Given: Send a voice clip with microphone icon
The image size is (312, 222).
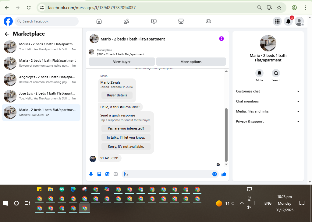Looking at the screenshot, I should click(x=91, y=174).
